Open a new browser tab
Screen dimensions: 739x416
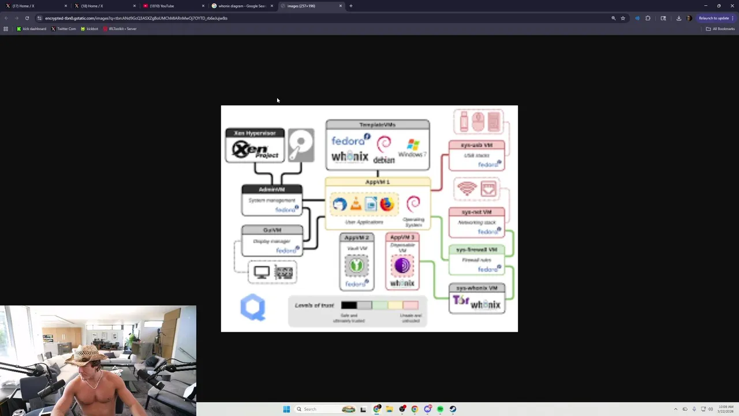(351, 6)
